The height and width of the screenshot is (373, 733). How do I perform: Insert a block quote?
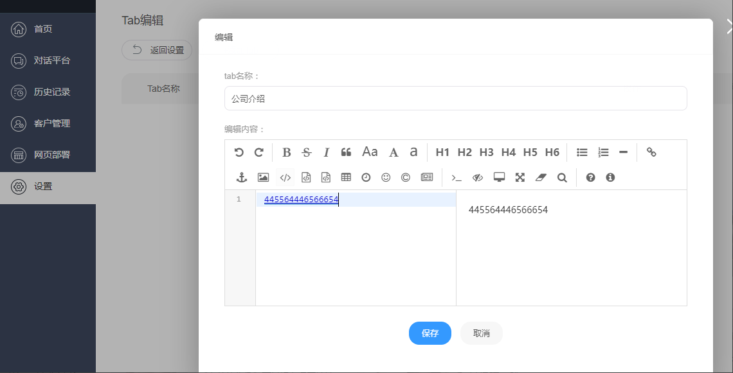point(346,152)
